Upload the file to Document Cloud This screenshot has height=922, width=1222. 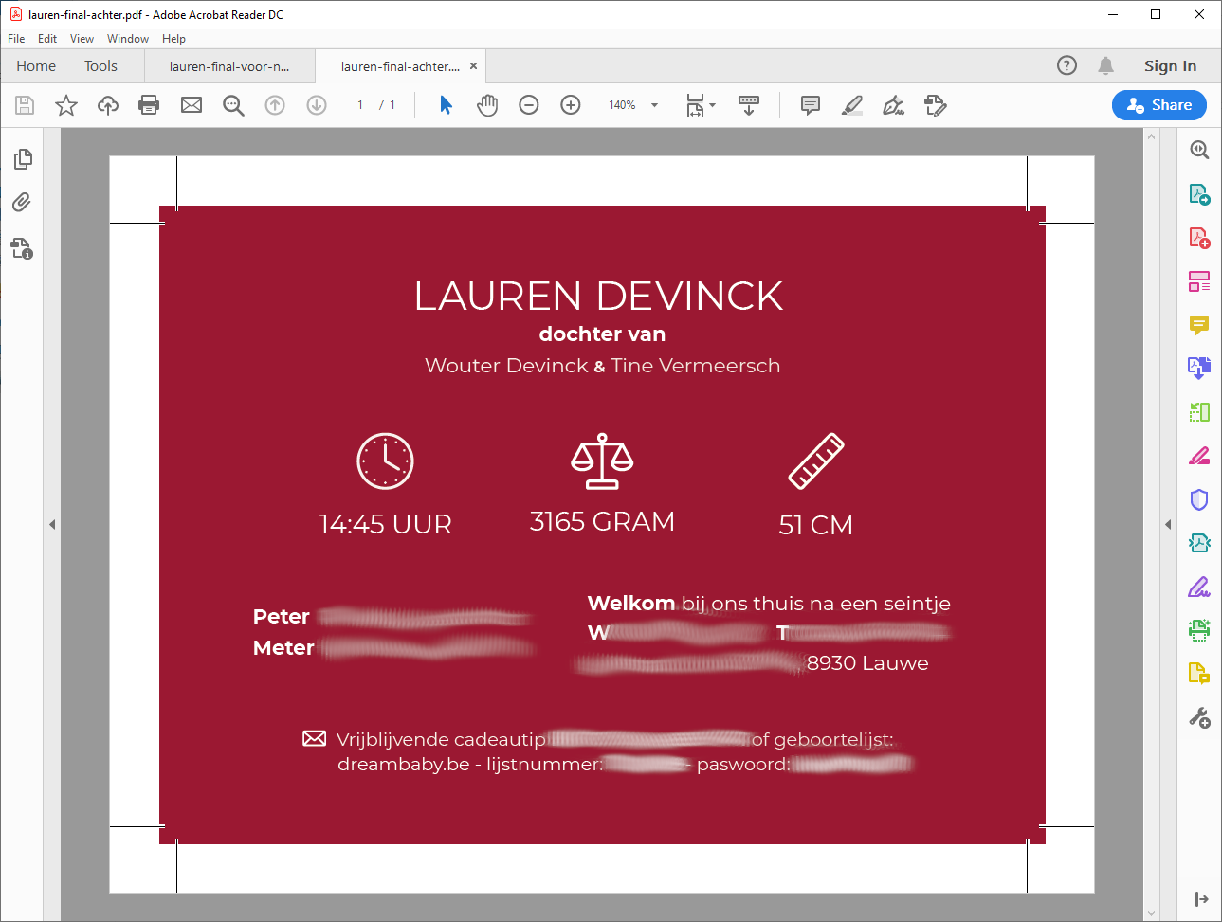tap(108, 105)
